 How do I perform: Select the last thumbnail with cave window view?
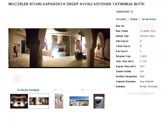(99, 101)
